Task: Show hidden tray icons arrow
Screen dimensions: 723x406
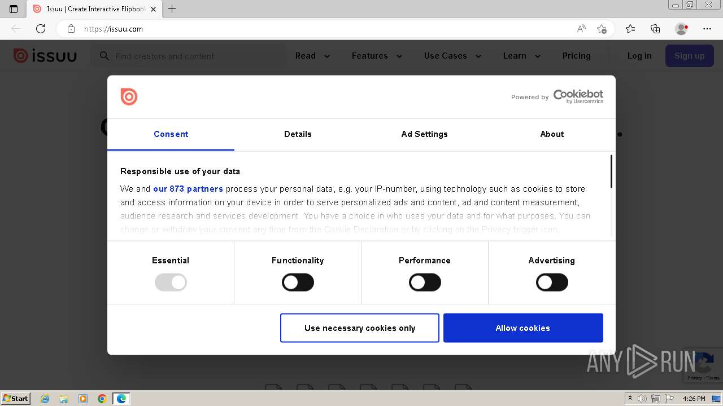Action: 630,399
